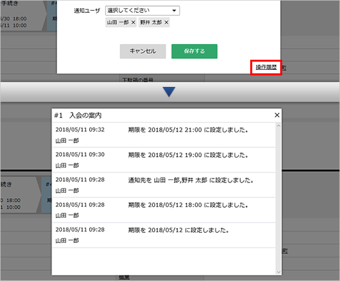Close the 入会の案内 history dialog
This screenshot has height=281, width=340.
coord(277,115)
